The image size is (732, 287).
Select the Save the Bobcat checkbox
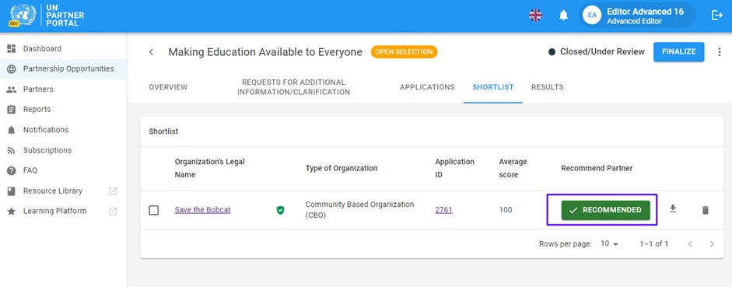[x=153, y=210]
